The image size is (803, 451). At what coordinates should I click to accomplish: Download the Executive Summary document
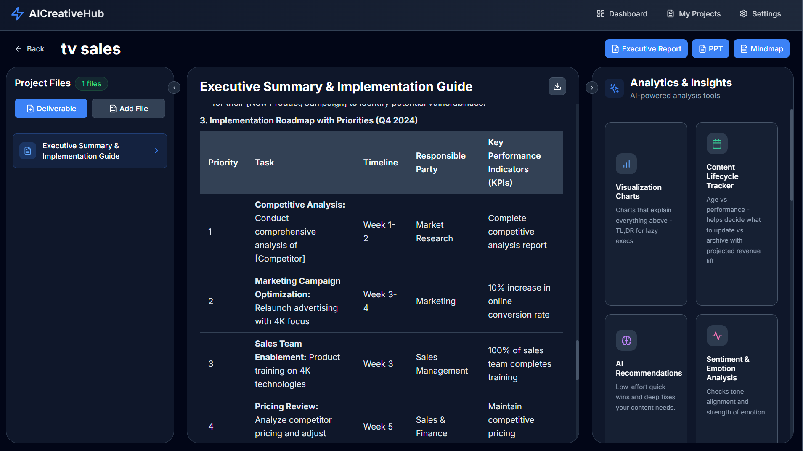[557, 86]
